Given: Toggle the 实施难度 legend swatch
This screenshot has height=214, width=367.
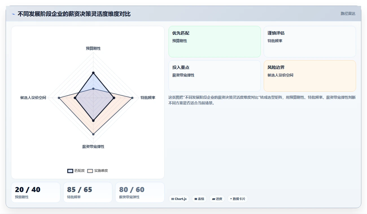Looking at the screenshot, I should [x=90, y=171].
